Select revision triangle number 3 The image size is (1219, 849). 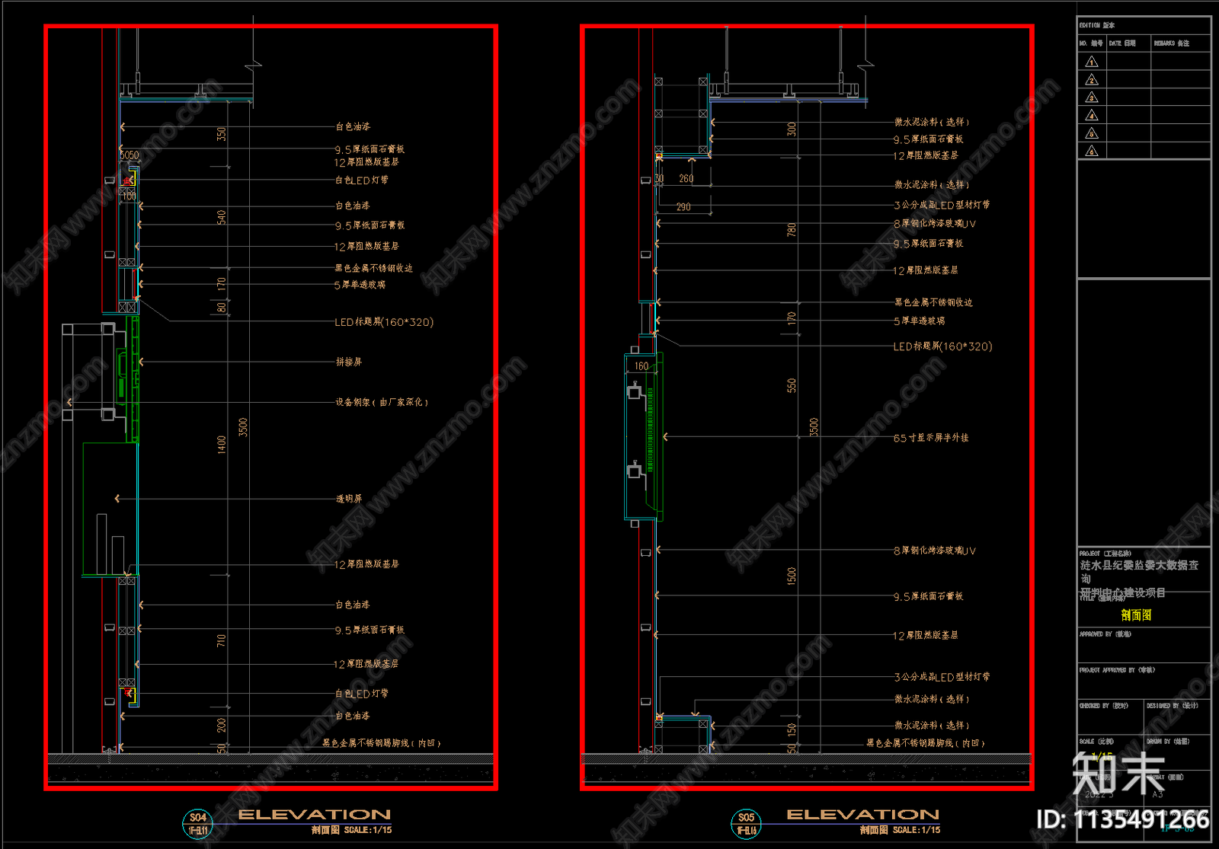coord(1091,97)
